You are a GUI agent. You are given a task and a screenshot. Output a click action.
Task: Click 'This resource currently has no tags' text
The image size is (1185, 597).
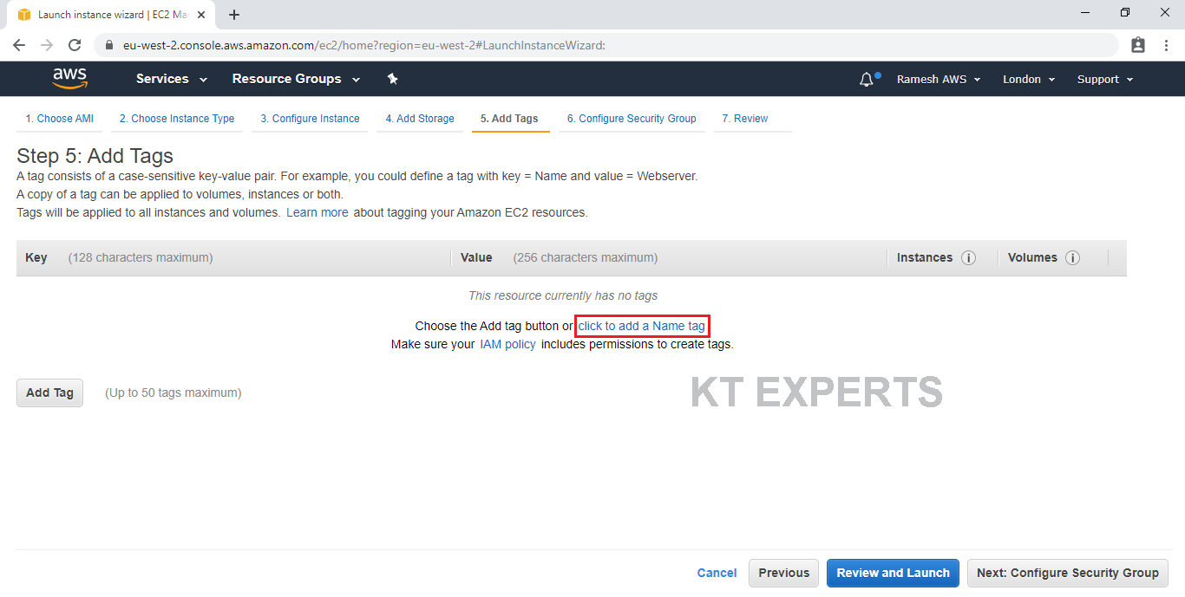[x=563, y=295]
